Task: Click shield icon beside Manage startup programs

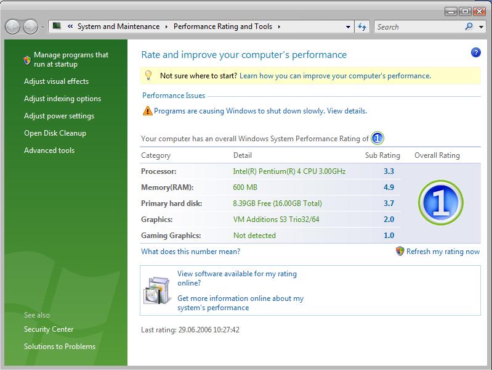Action: pyautogui.click(x=27, y=60)
